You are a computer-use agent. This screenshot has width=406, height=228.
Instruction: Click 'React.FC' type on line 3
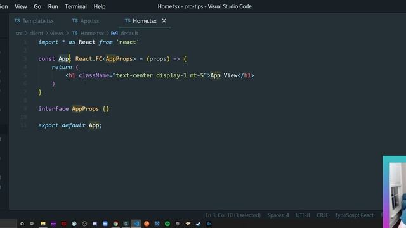tap(89, 59)
